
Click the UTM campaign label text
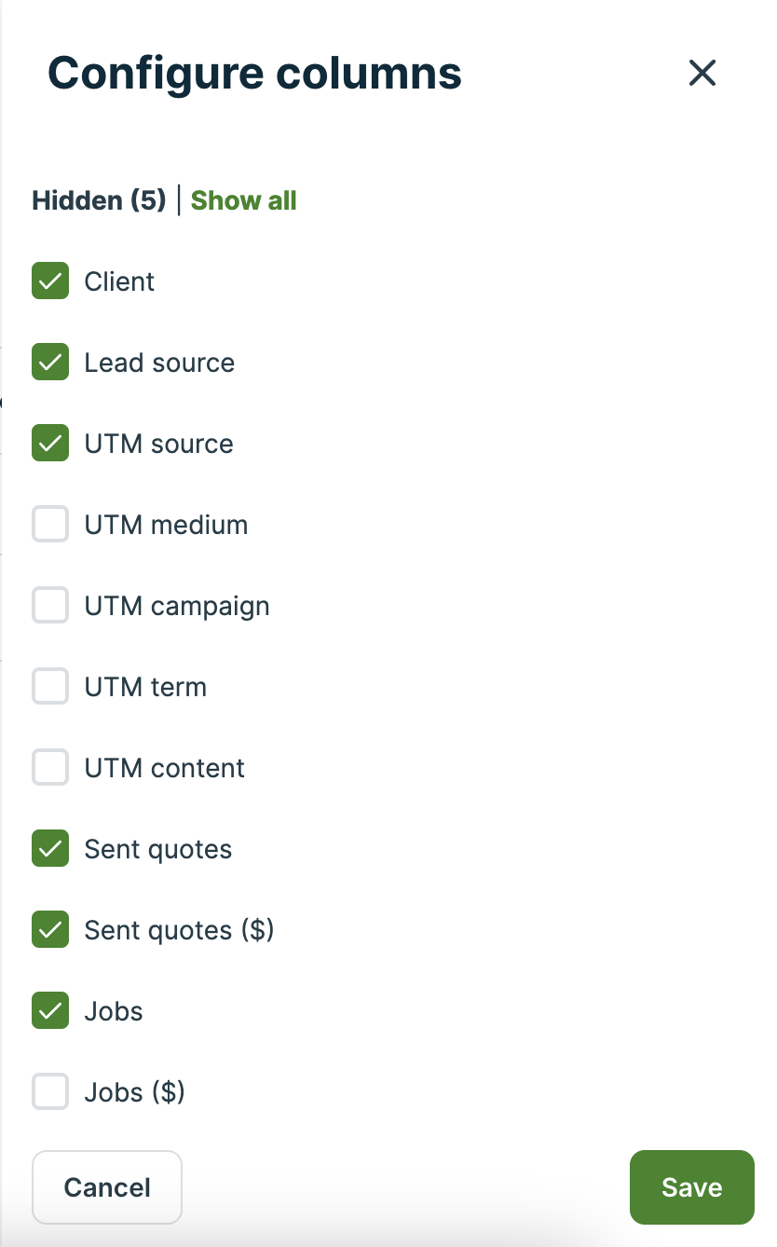coord(177,606)
